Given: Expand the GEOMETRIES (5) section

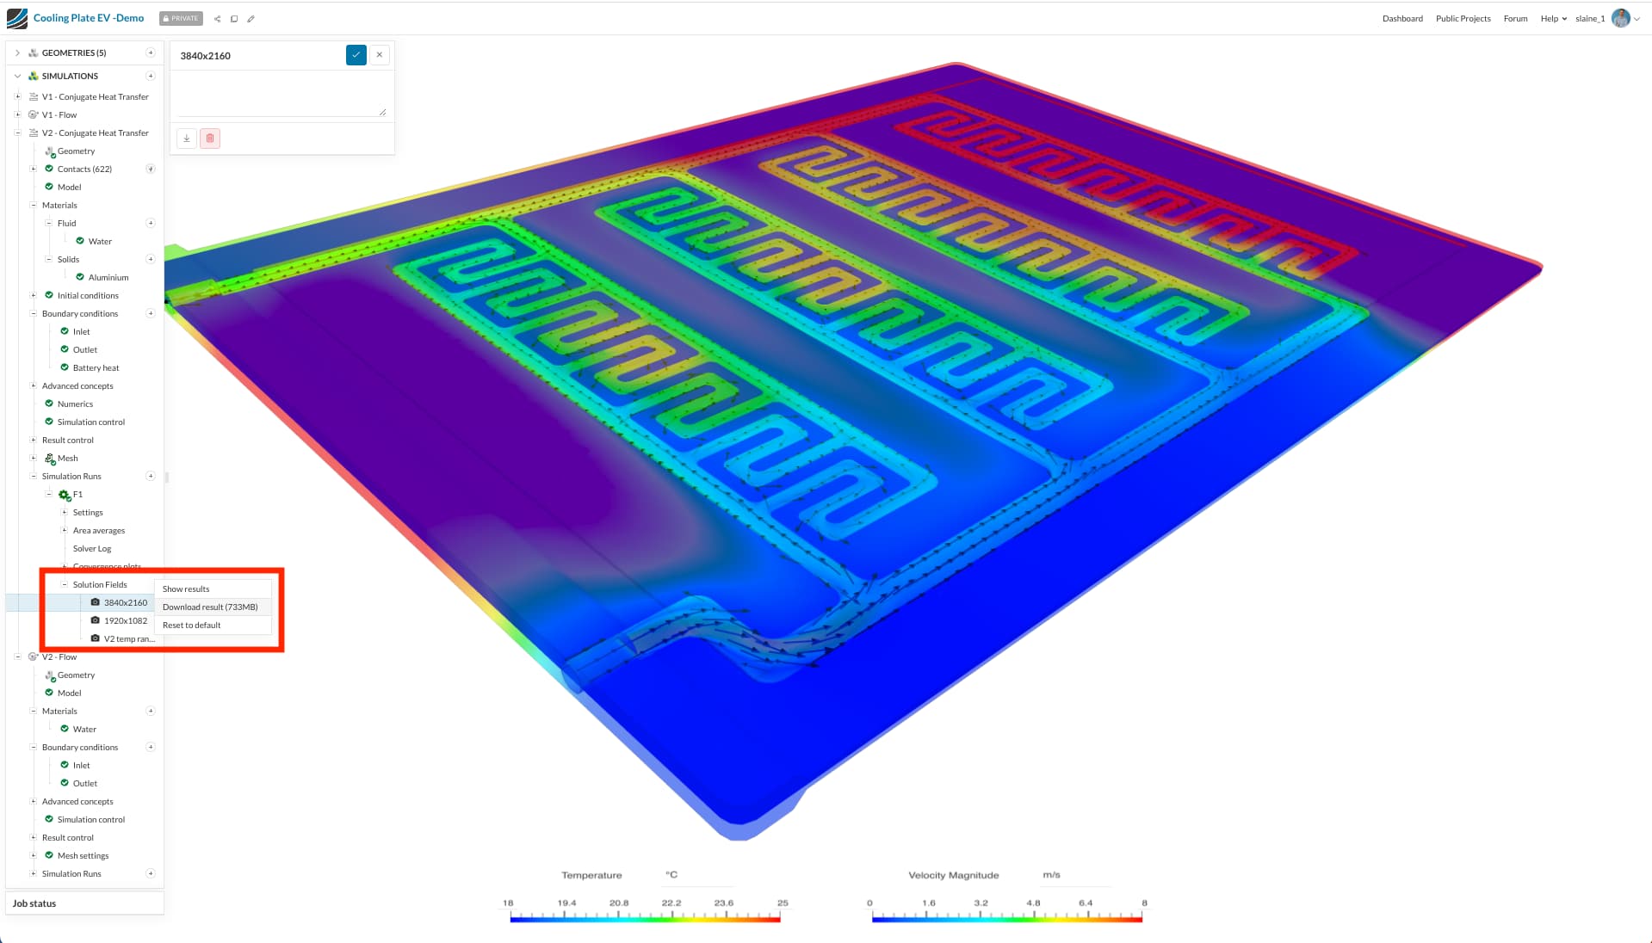Looking at the screenshot, I should (16, 52).
